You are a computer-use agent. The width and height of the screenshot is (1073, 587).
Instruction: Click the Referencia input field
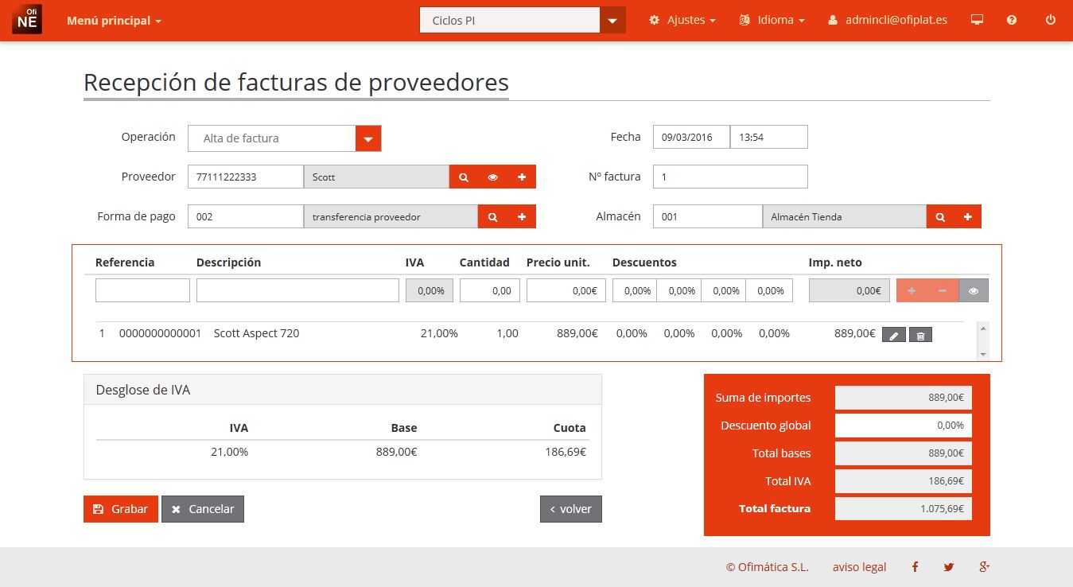coord(142,290)
